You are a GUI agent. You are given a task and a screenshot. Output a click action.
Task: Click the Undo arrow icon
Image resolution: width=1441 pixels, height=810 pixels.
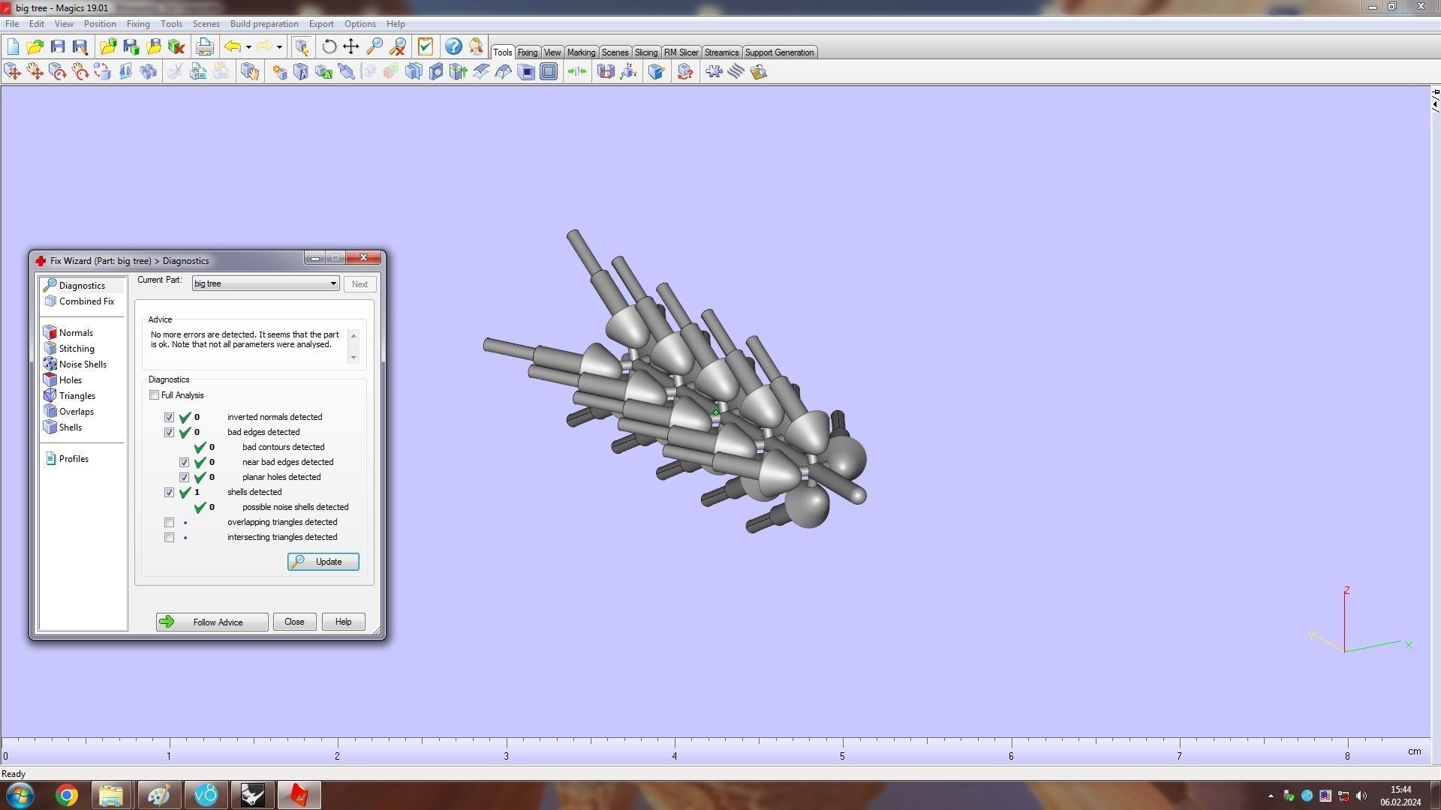click(x=233, y=46)
